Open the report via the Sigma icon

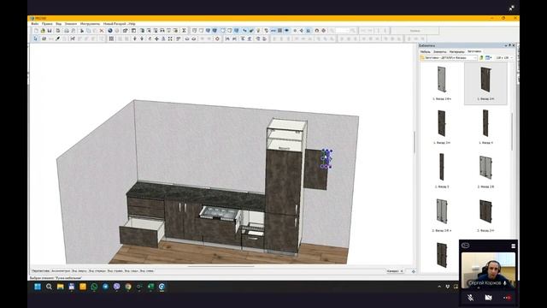tap(184, 31)
